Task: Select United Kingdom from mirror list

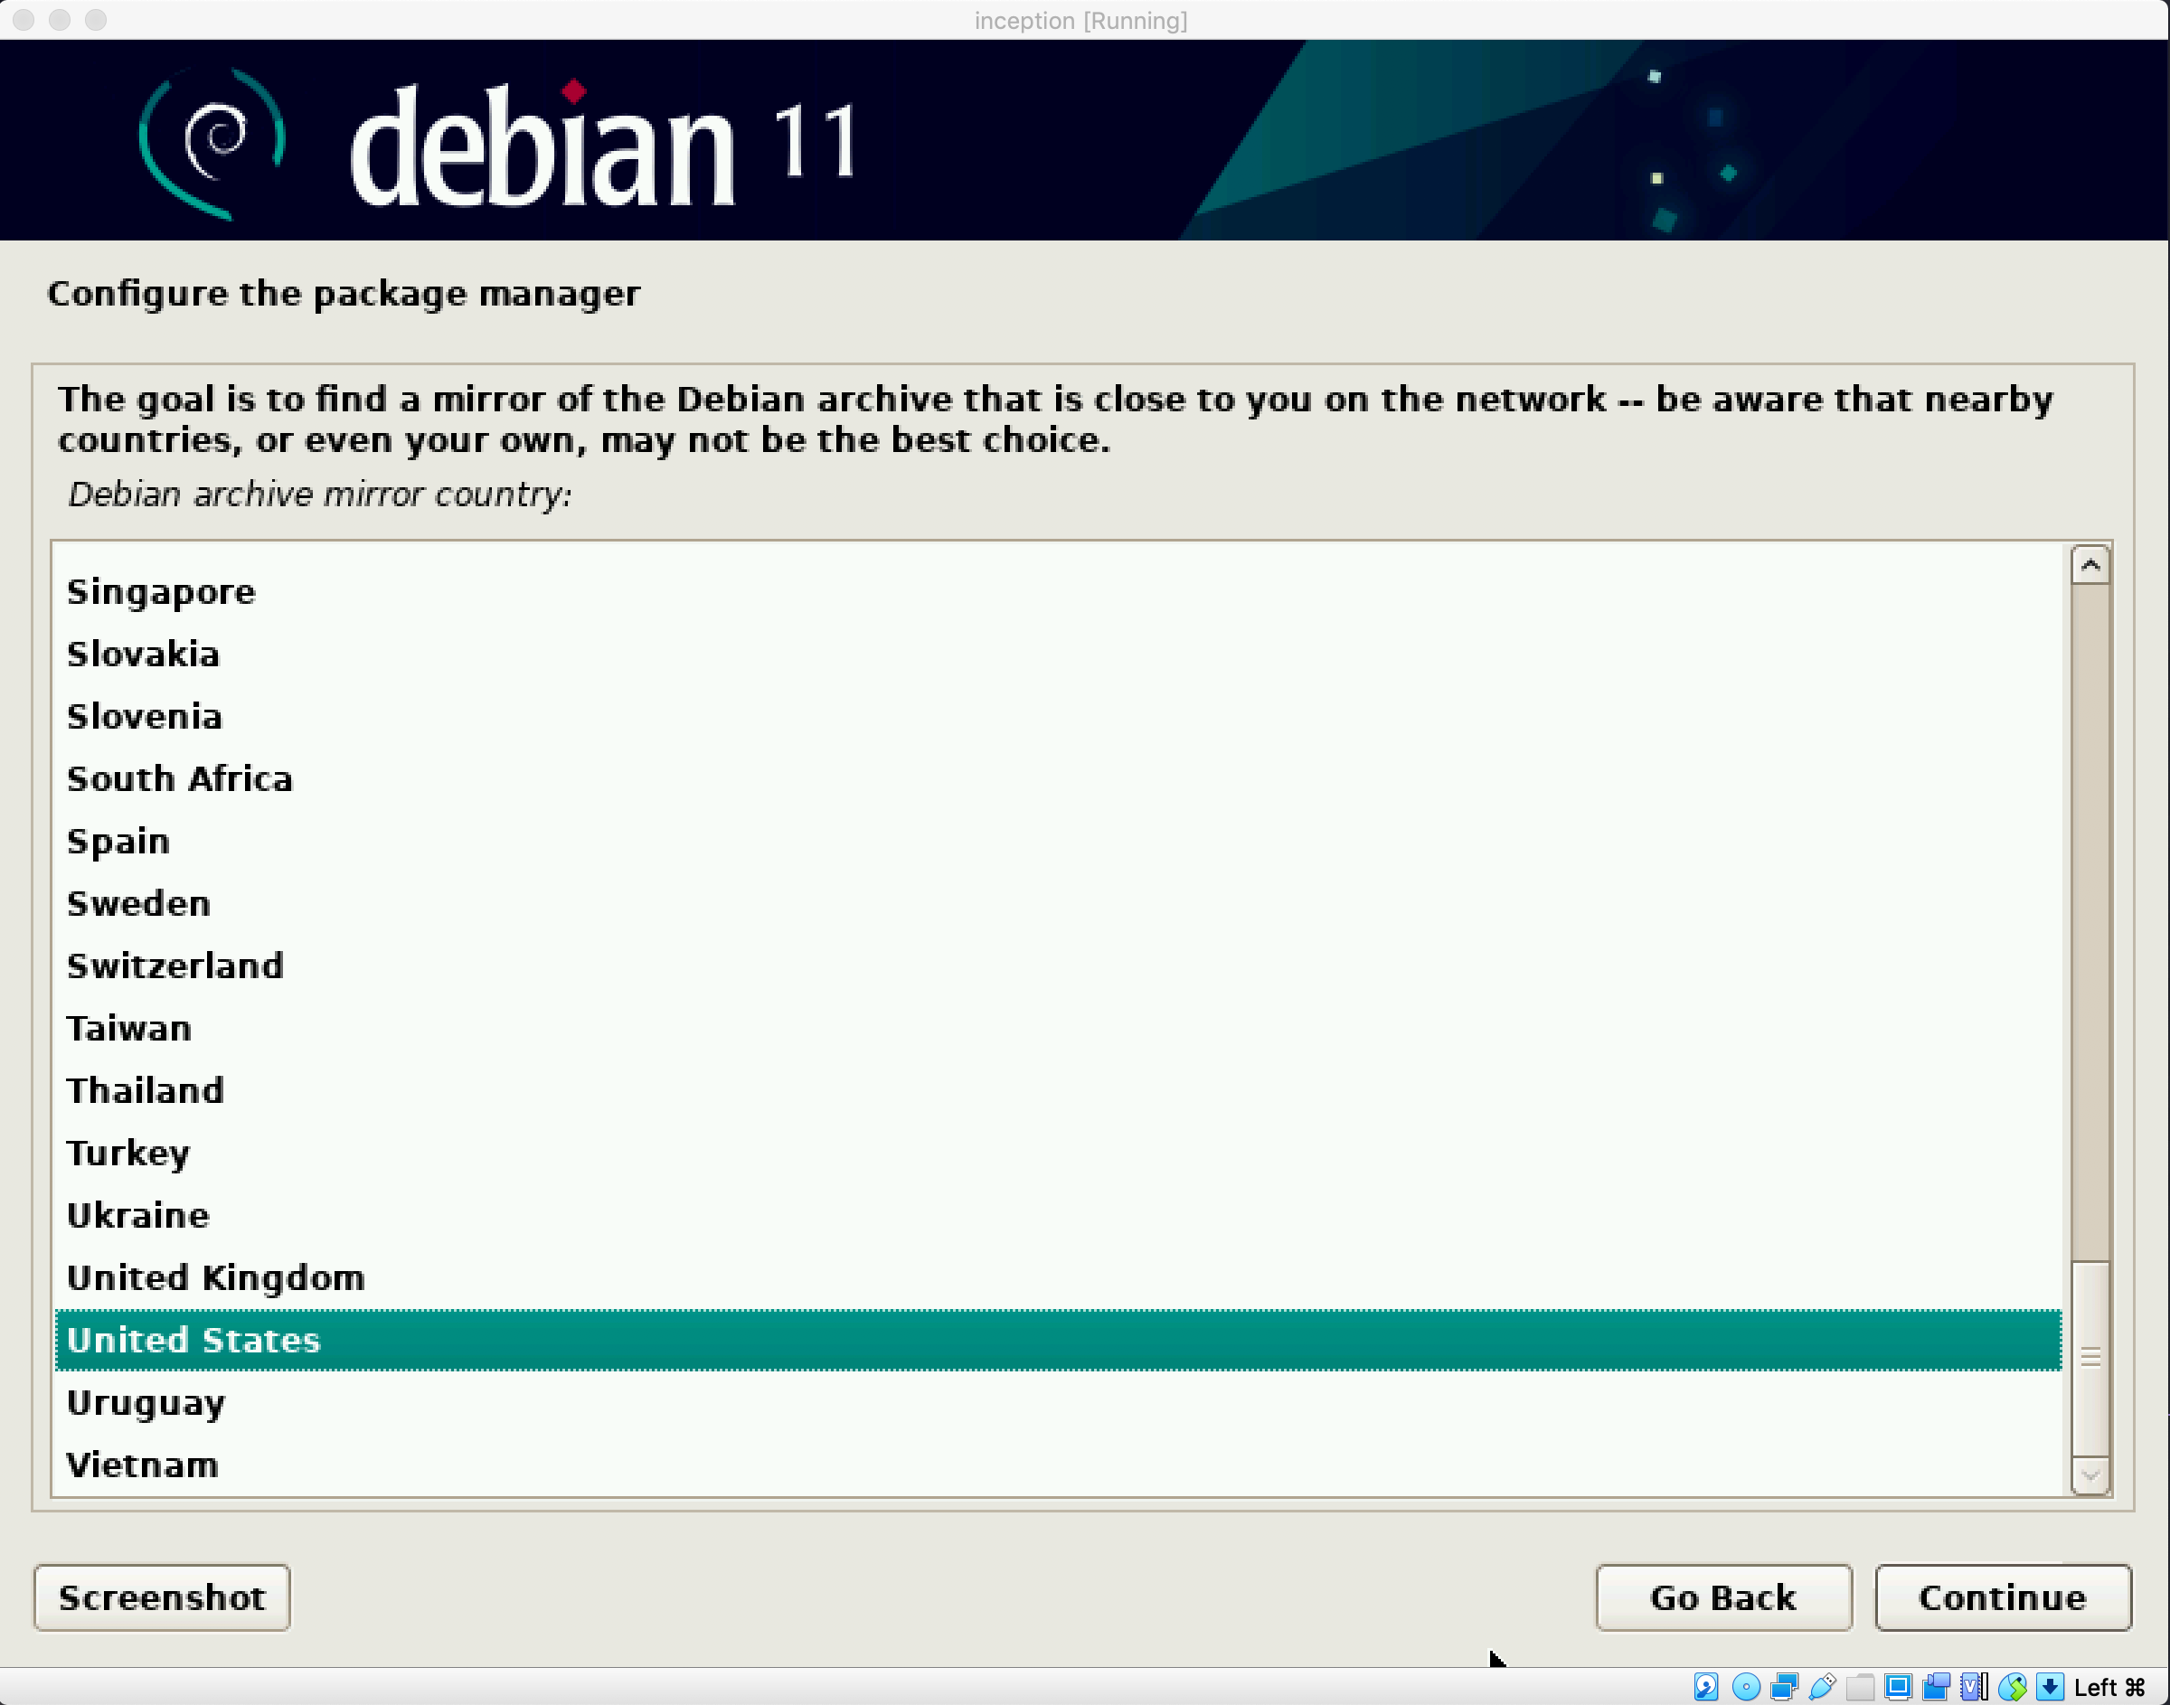Action: click(x=215, y=1277)
